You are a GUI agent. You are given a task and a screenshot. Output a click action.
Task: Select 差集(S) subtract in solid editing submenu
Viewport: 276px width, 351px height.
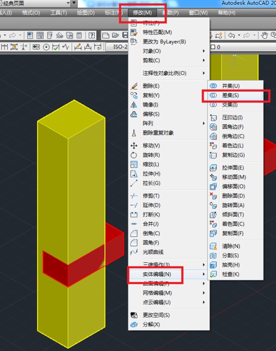pos(230,96)
